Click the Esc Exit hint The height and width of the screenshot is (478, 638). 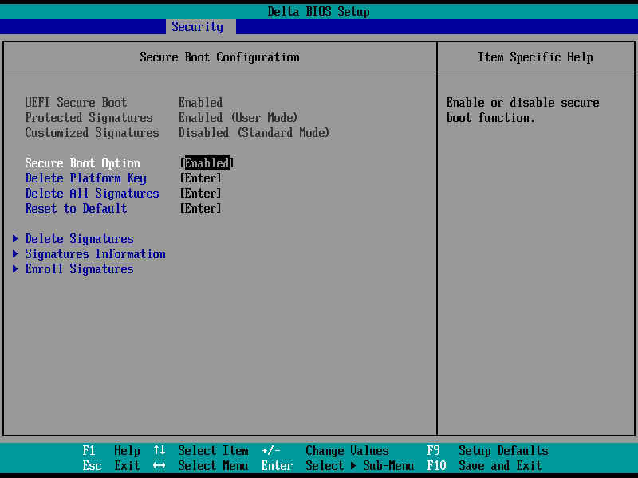111,465
